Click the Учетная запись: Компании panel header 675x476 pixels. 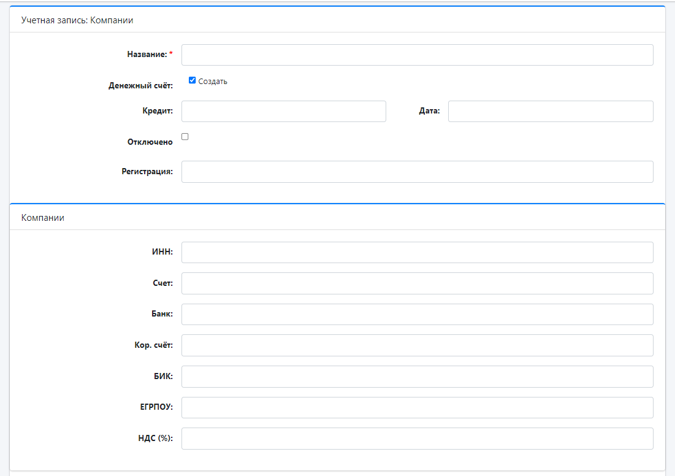click(x=77, y=20)
